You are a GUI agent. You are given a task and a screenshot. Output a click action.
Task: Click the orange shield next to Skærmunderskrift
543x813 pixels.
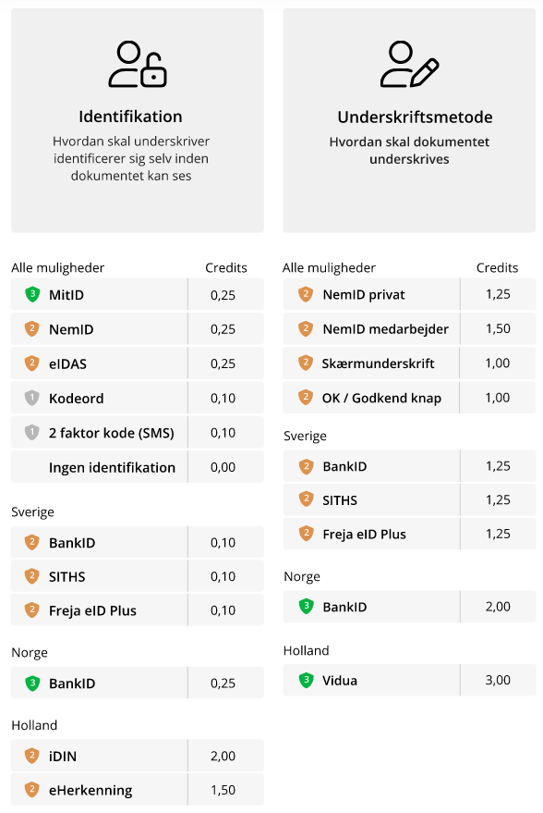click(x=306, y=363)
